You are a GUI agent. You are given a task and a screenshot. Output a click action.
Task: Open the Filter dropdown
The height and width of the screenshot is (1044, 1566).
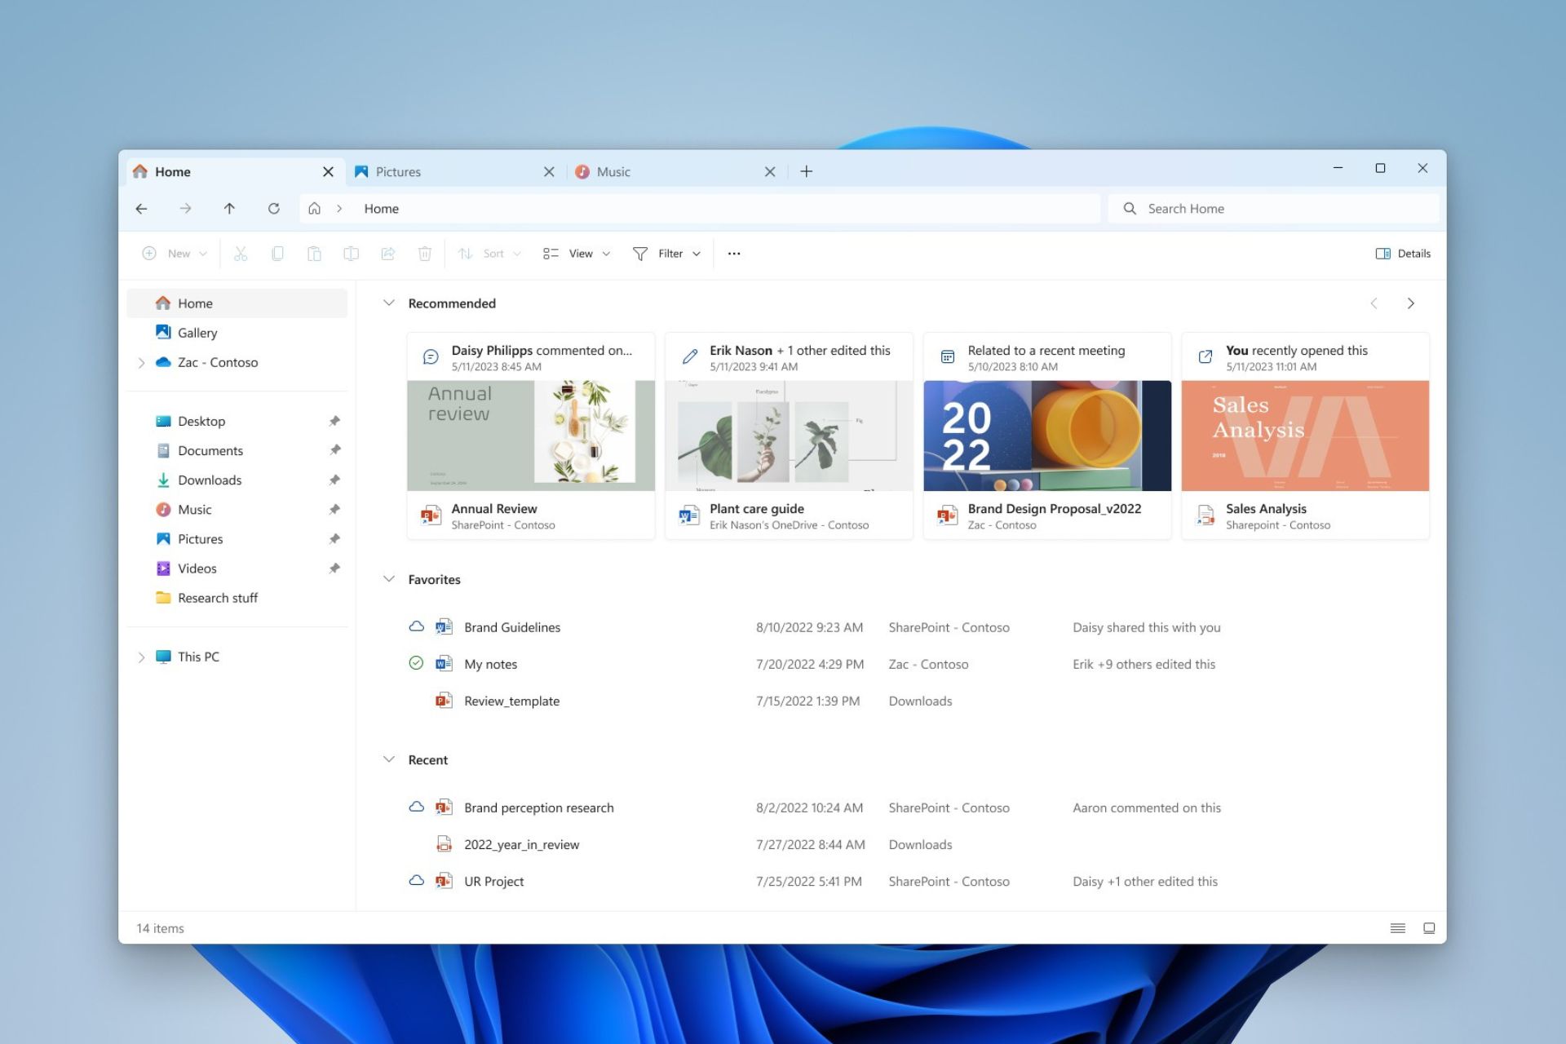pos(666,254)
